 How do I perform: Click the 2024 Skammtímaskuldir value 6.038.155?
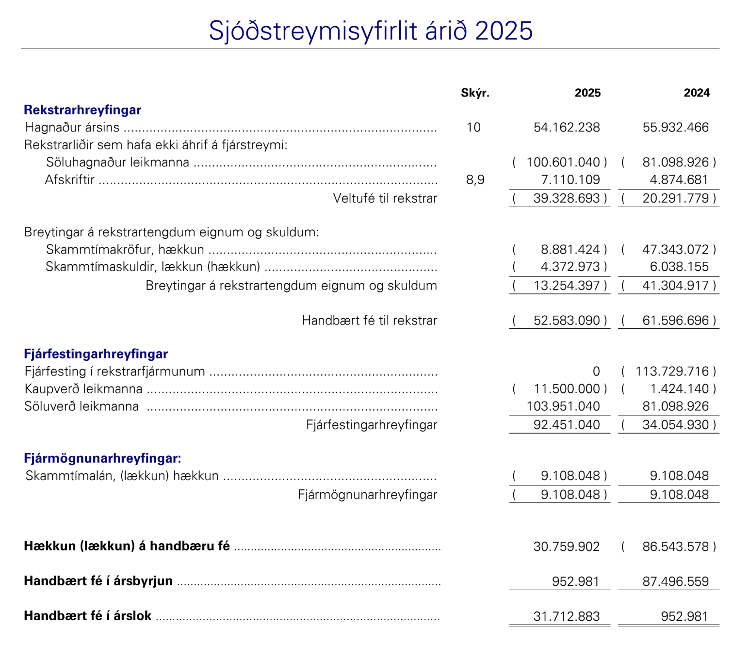[679, 267]
